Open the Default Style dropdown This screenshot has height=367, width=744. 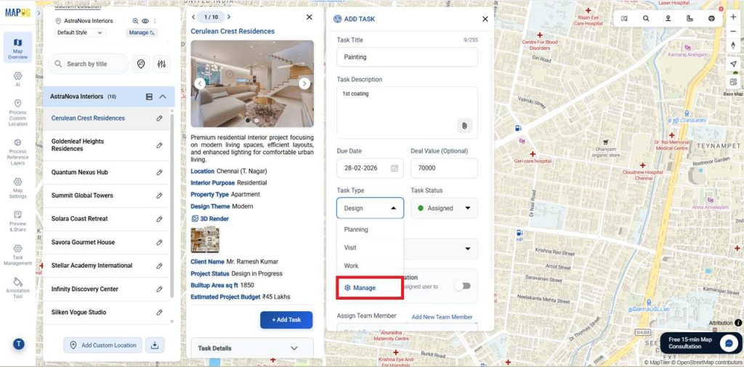(x=79, y=33)
